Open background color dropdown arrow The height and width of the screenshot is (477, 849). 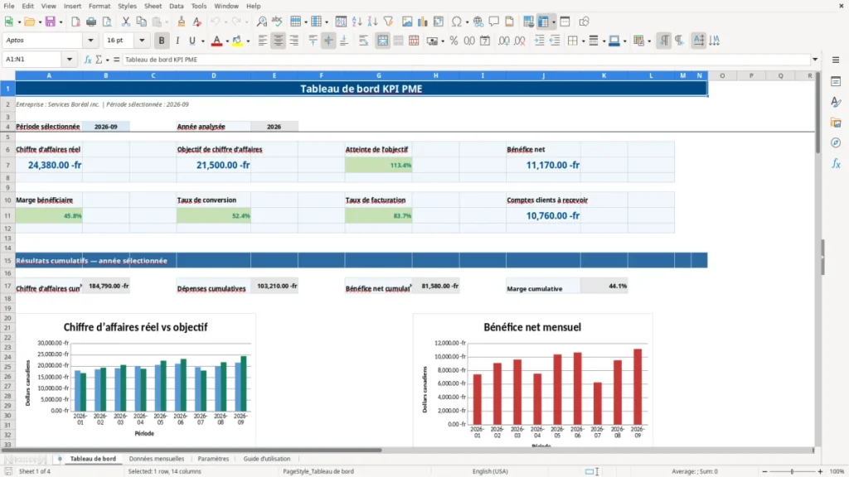pos(248,41)
